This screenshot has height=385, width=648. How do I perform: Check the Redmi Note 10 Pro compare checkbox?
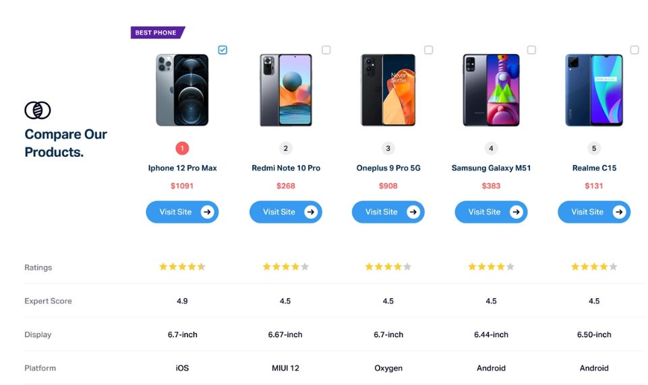point(326,50)
